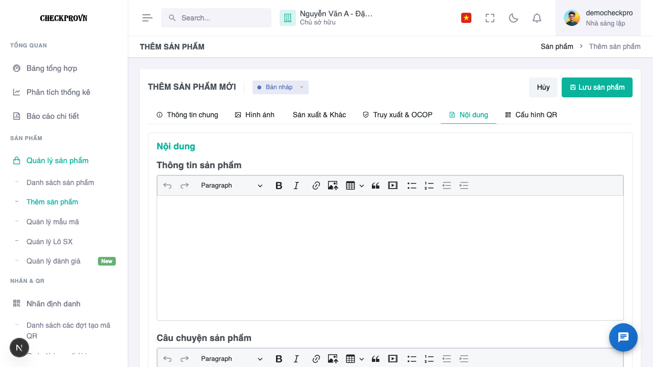The width and height of the screenshot is (653, 367).
Task: Switch to Cấu hình QR tab
Action: [x=531, y=115]
